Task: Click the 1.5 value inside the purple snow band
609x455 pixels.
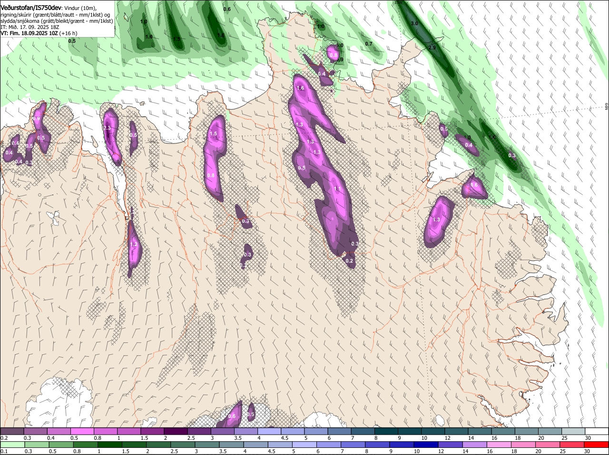Action: (213, 134)
